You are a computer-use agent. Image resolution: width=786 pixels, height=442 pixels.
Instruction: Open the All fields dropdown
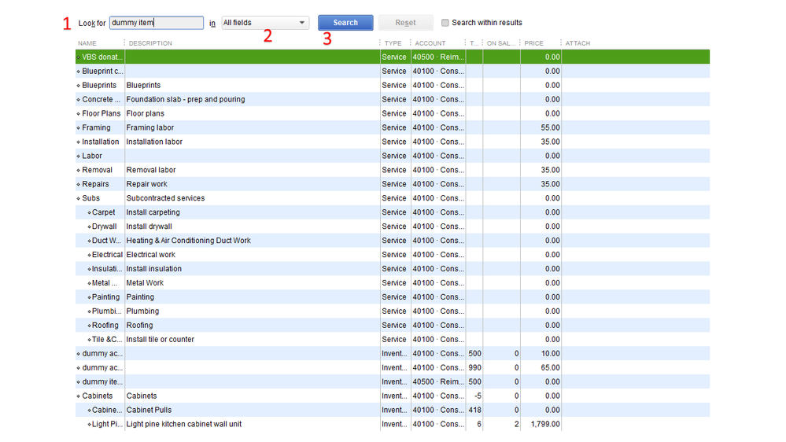[265, 23]
